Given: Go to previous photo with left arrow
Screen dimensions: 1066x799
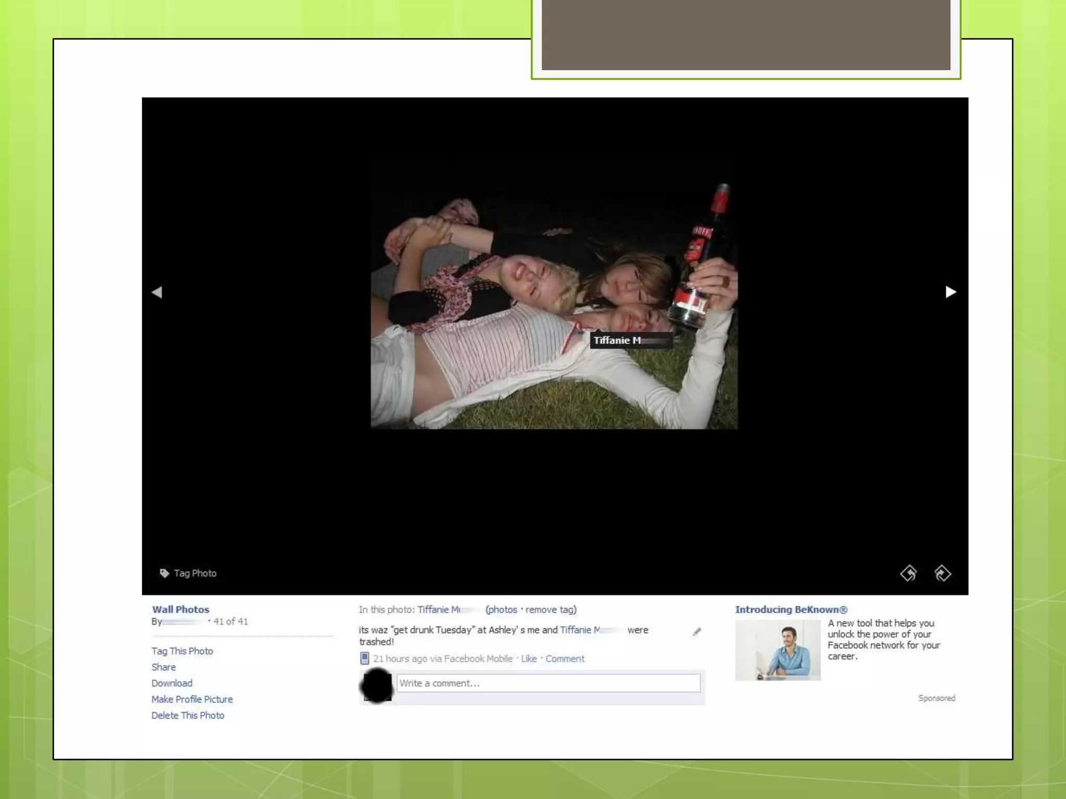Looking at the screenshot, I should [157, 292].
